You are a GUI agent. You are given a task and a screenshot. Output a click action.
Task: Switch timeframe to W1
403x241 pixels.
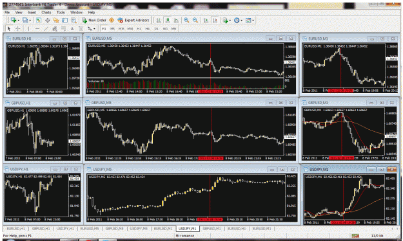[x=165, y=29]
